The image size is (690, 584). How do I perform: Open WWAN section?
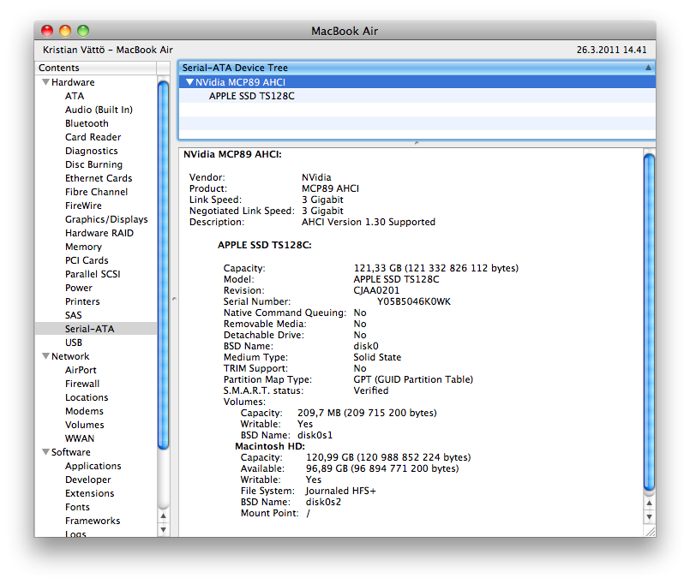point(80,438)
